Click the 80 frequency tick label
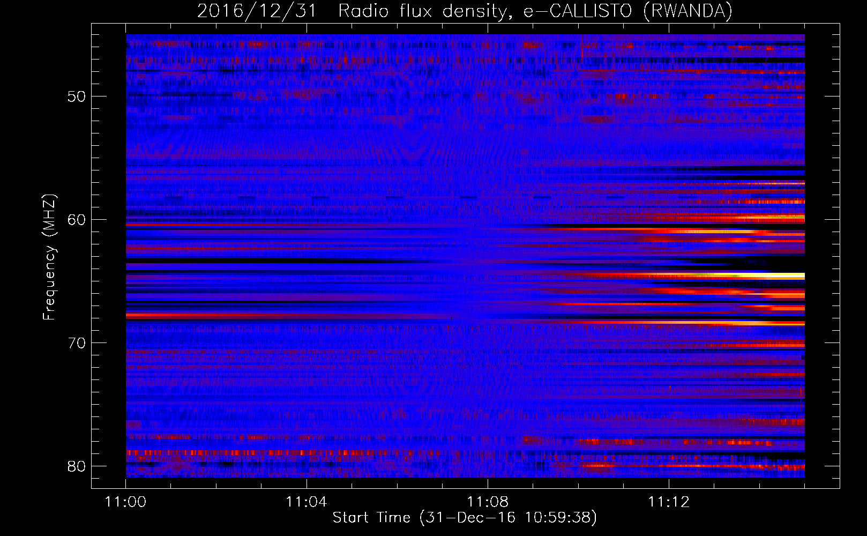Viewport: 867px width, 536px height. click(77, 466)
